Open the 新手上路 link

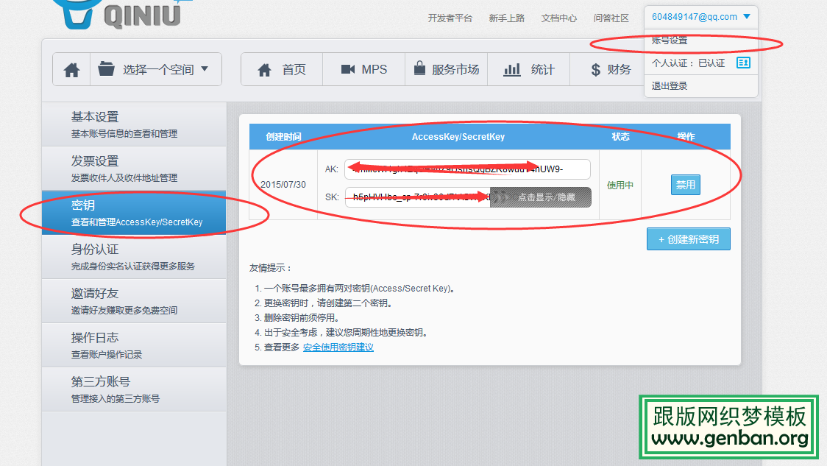coord(506,18)
